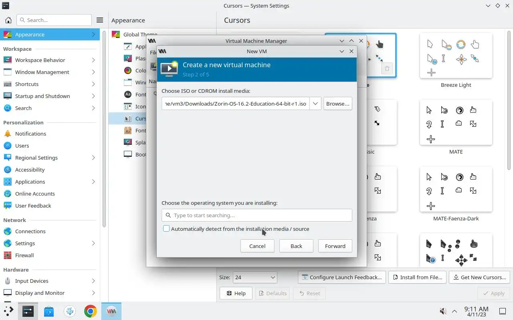
Task: Open the application launcher in the taskbar
Action: pos(8,311)
